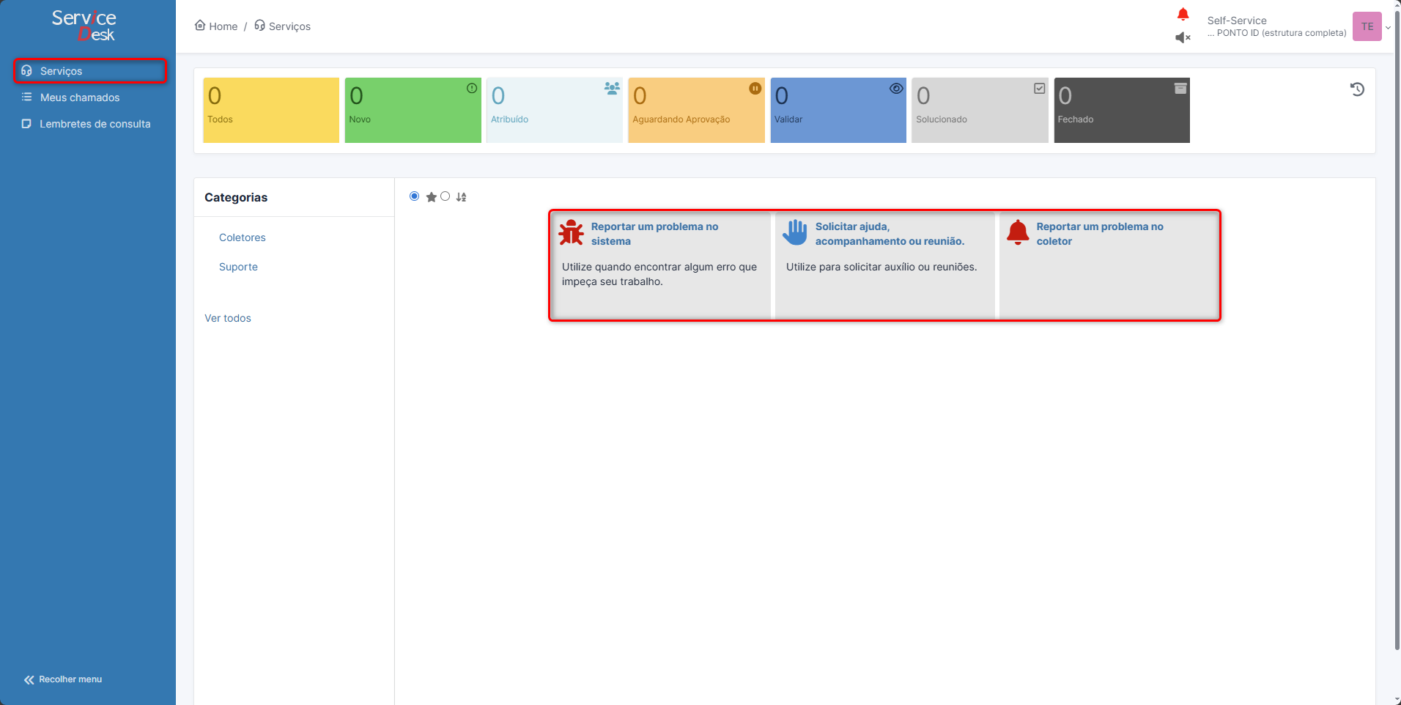Click the TE user avatar
Image resolution: width=1401 pixels, height=705 pixels.
click(1367, 26)
